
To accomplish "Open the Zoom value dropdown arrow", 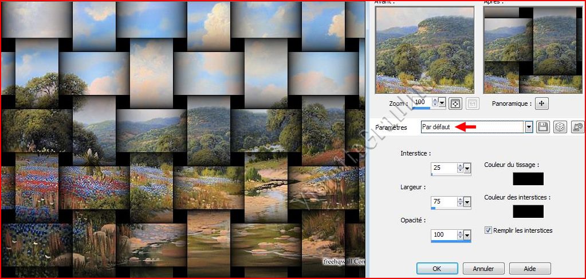I will (x=441, y=102).
